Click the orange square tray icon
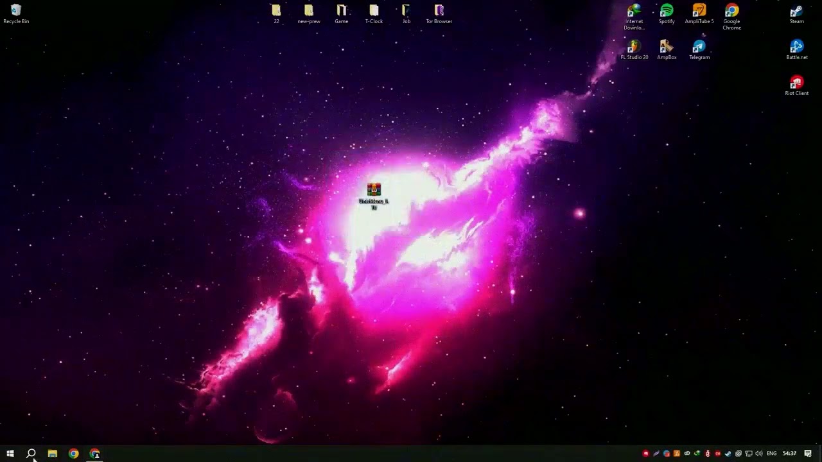Image resolution: width=822 pixels, height=462 pixels. 676,454
